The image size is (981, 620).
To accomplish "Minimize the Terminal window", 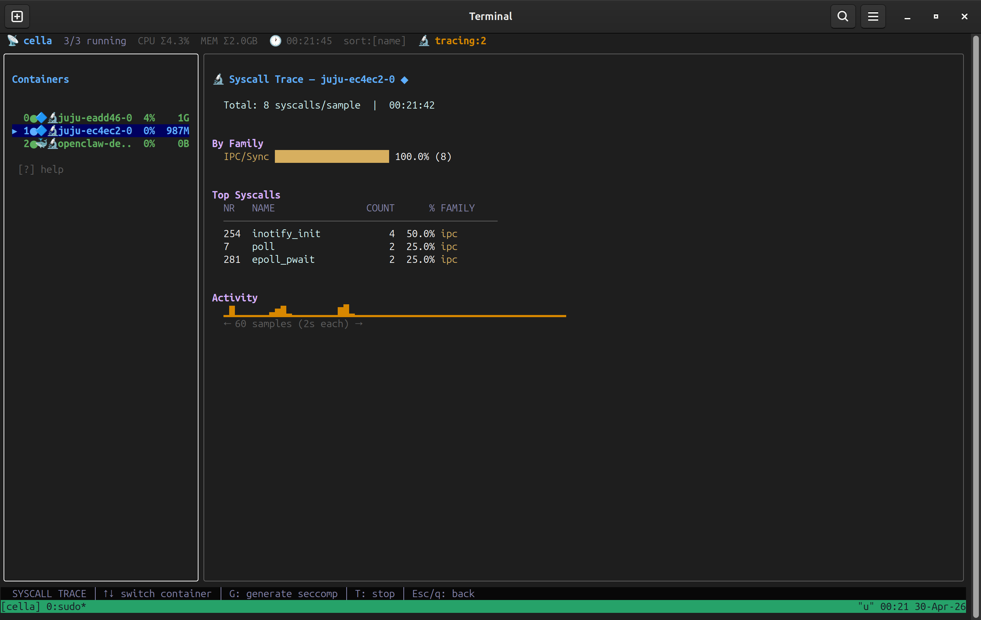I will (x=907, y=16).
